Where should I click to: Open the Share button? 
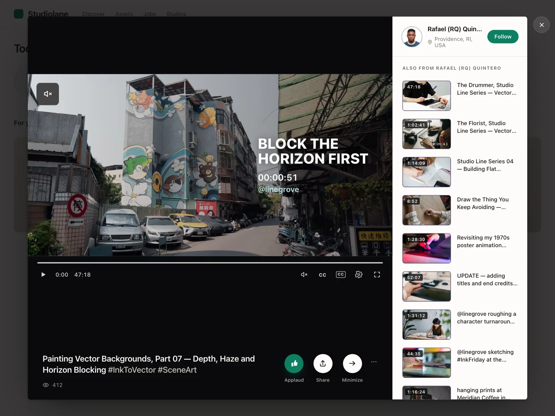click(x=323, y=363)
